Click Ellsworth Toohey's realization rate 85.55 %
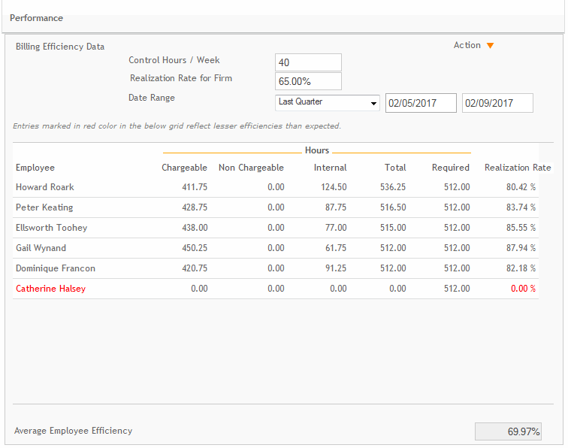 (521, 228)
